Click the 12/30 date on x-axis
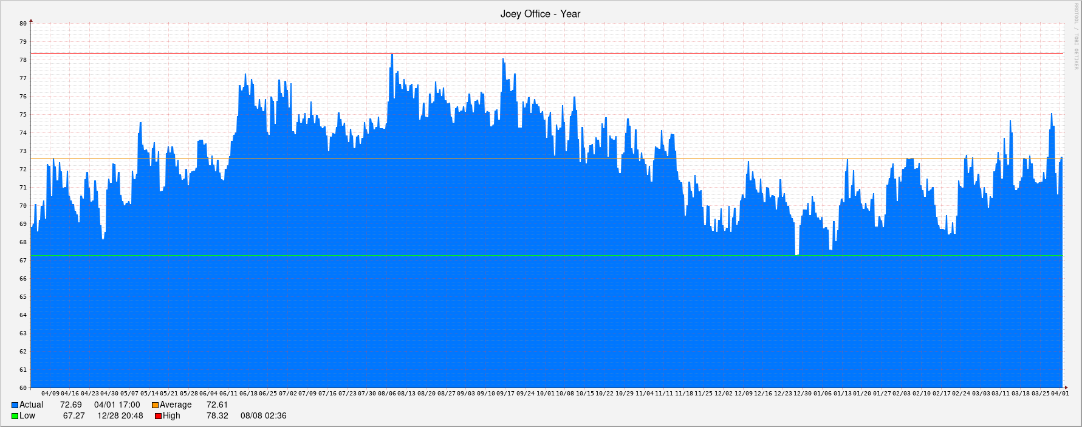The width and height of the screenshot is (1082, 427). click(803, 394)
